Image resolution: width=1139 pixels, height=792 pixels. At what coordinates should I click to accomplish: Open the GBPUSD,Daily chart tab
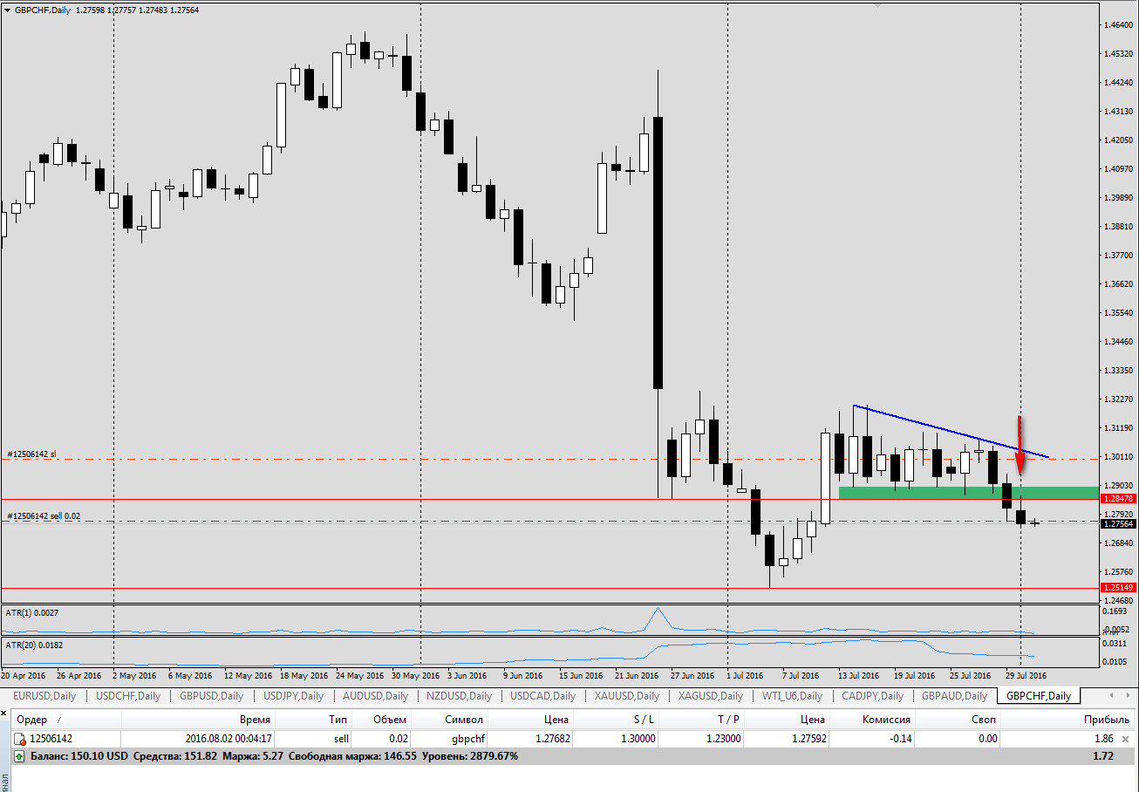click(x=211, y=696)
